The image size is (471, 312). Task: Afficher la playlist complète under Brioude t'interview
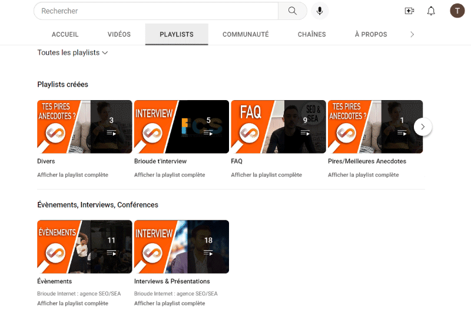click(x=170, y=175)
